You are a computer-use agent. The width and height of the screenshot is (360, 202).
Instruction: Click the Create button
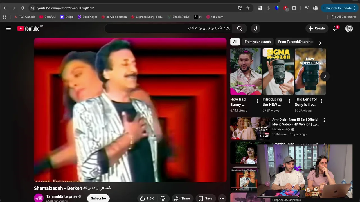coord(317,28)
